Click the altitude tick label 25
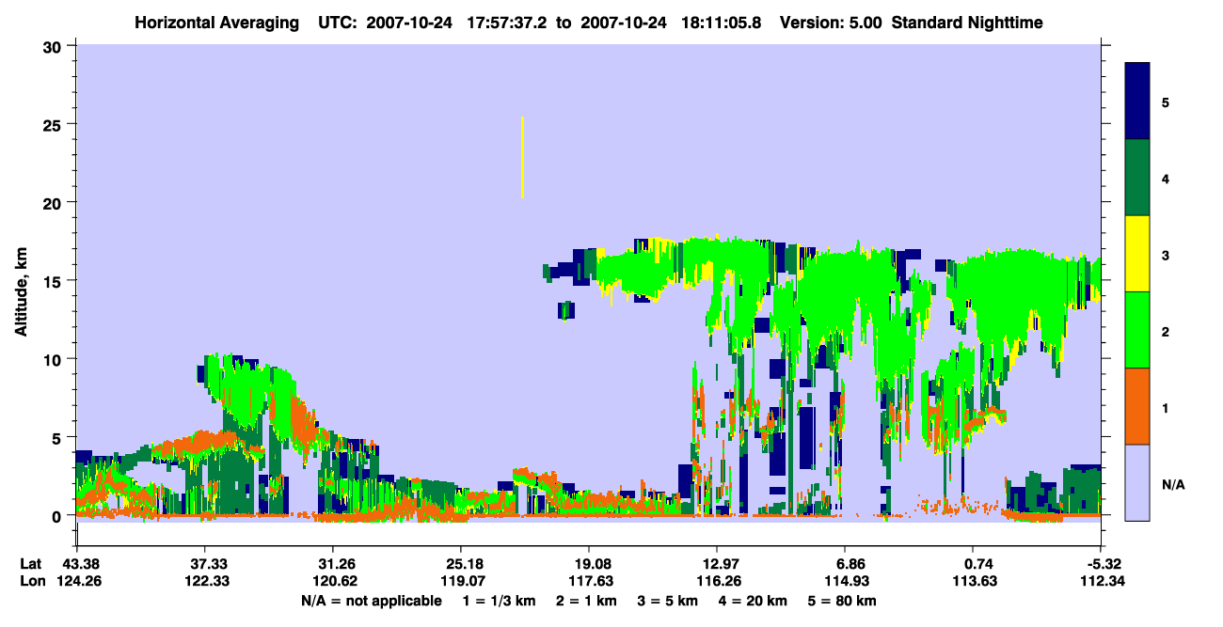 pos(54,124)
